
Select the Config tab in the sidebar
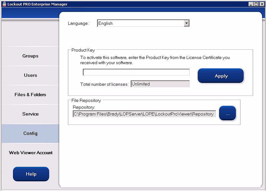(30, 133)
